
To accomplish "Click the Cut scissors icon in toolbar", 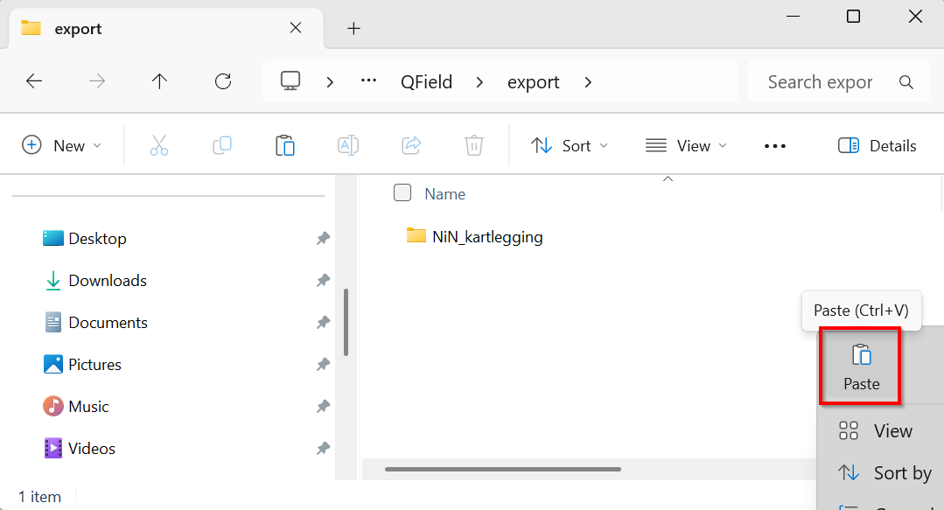I will tap(158, 145).
